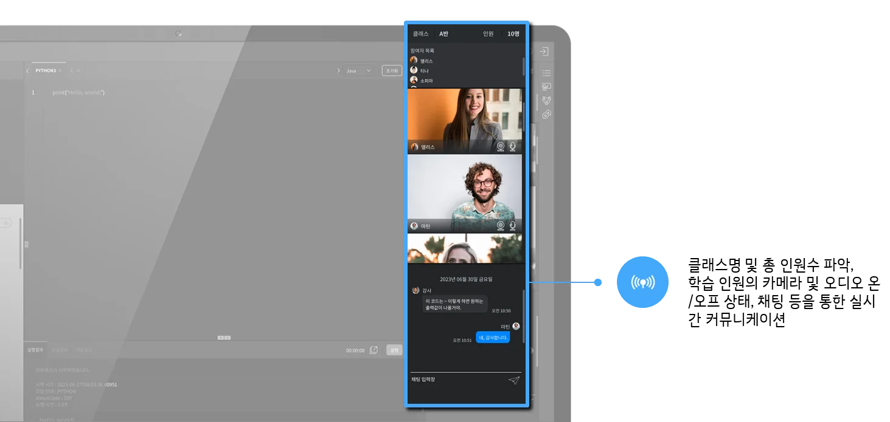
Task: Select the 실행결과 output tab
Action: coord(35,350)
